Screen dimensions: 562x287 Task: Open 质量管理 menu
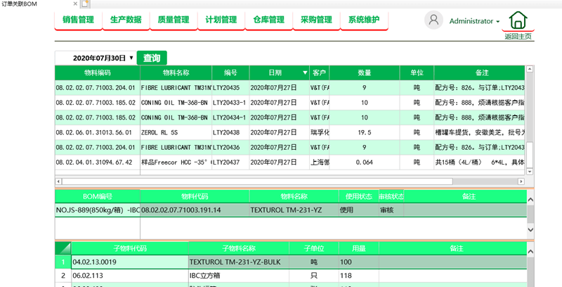174,20
